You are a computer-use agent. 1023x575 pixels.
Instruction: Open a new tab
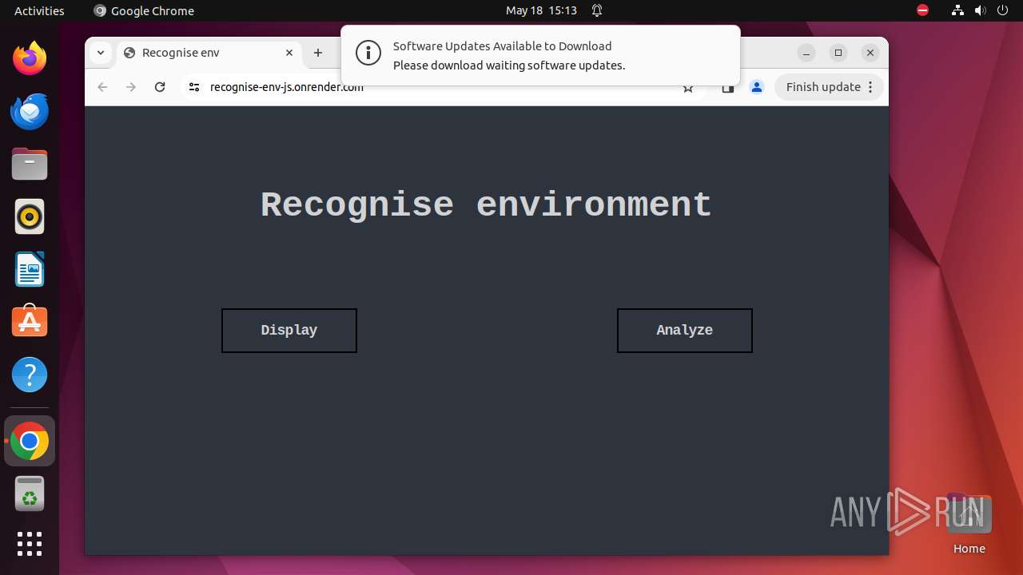click(318, 53)
